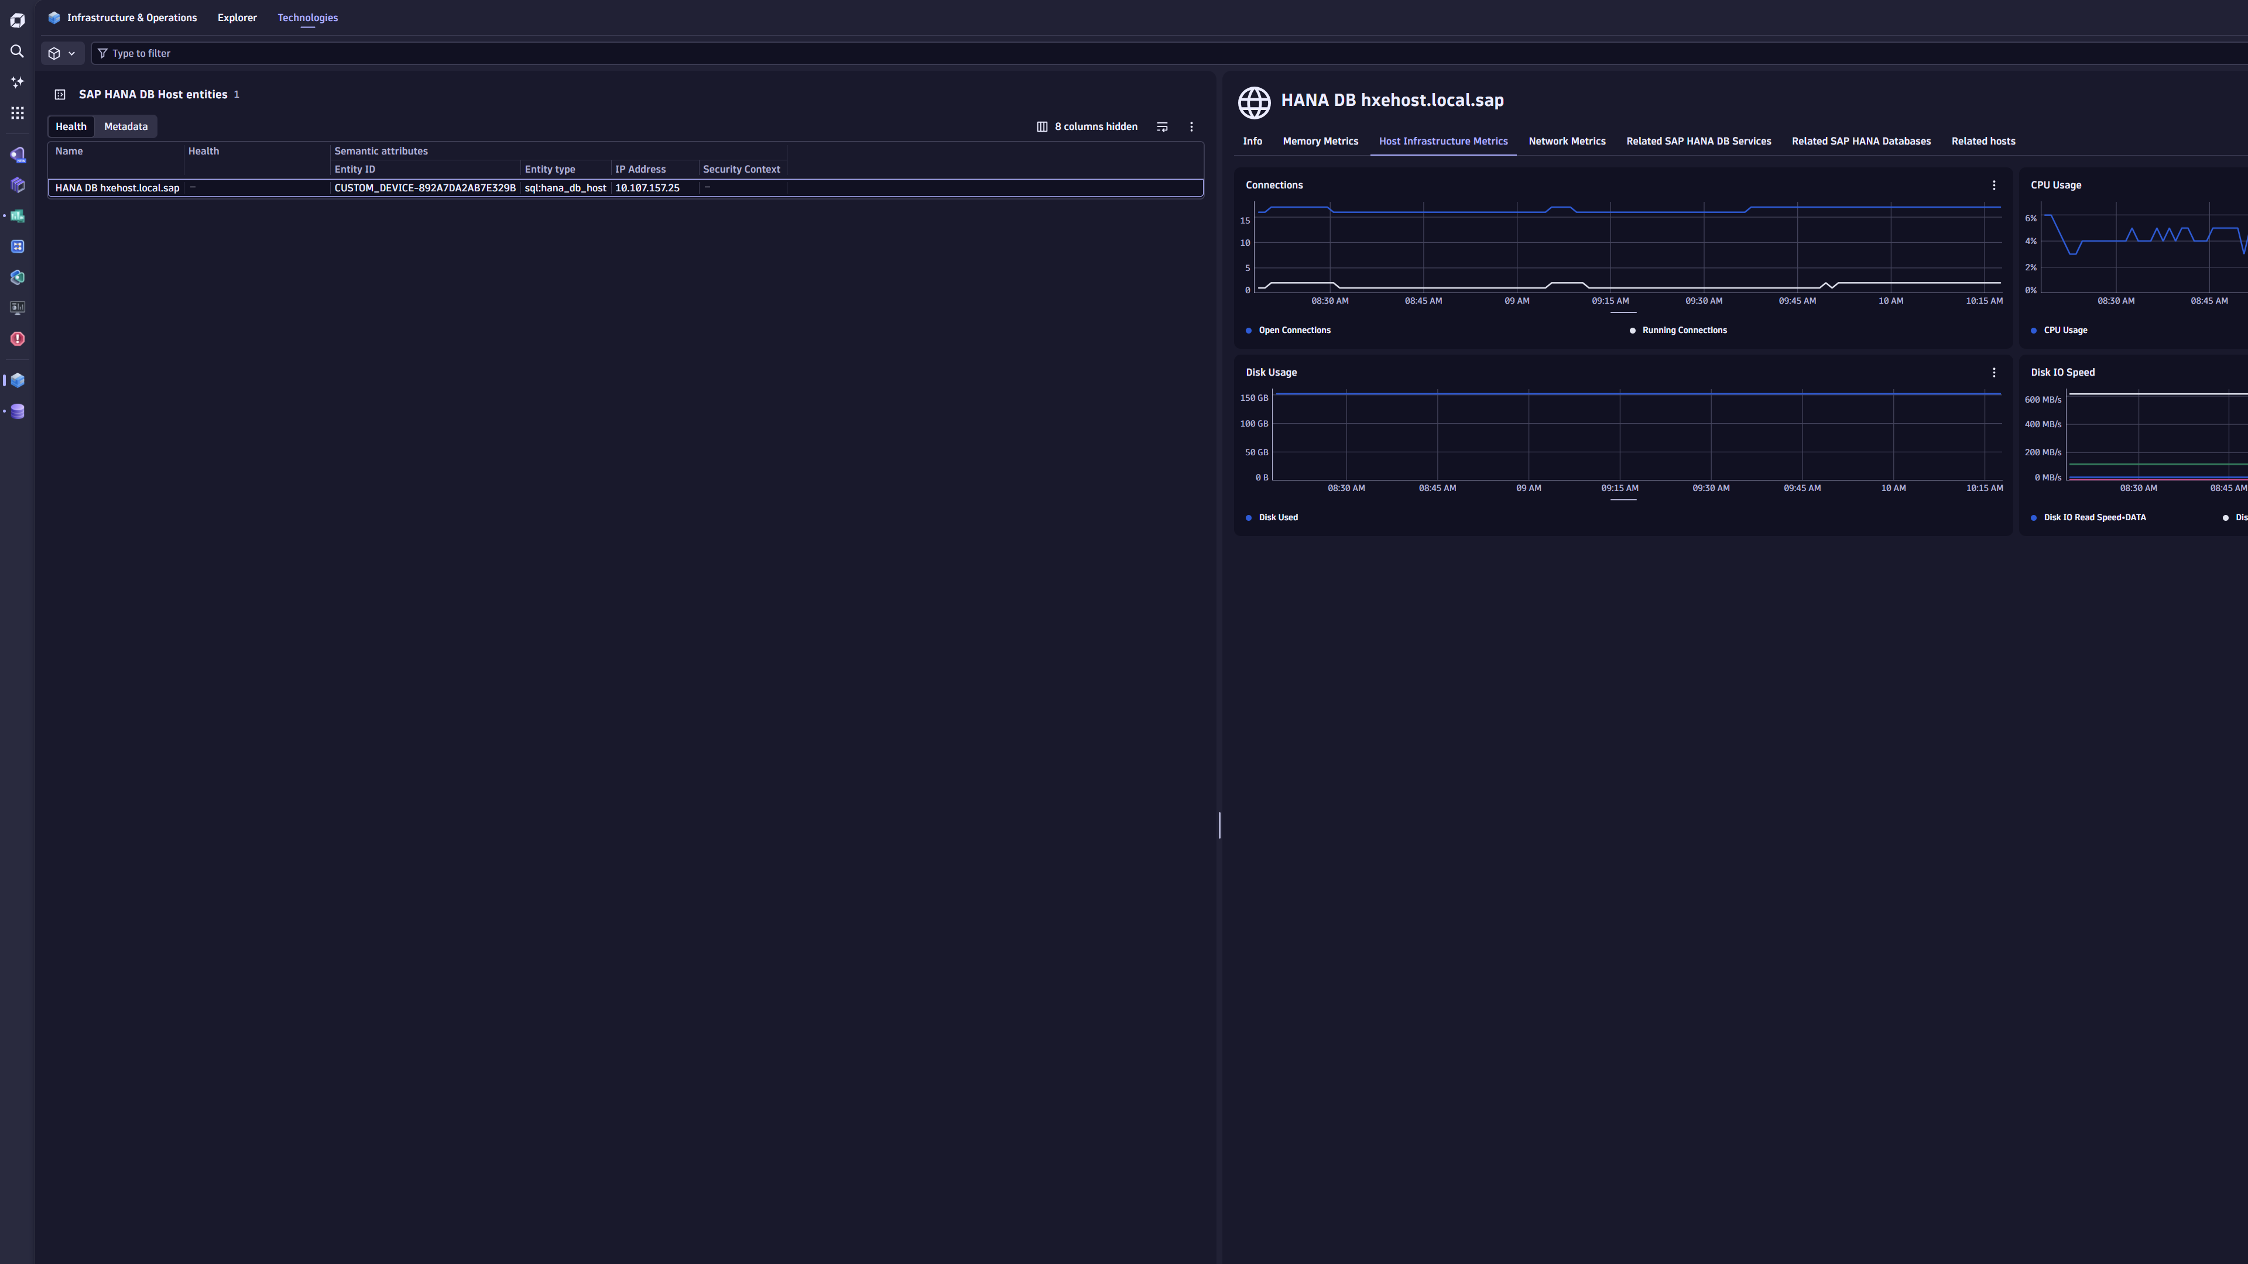This screenshot has height=1264, width=2248.
Task: Open Davis AI sparkles icon in sidebar
Action: coord(16,81)
